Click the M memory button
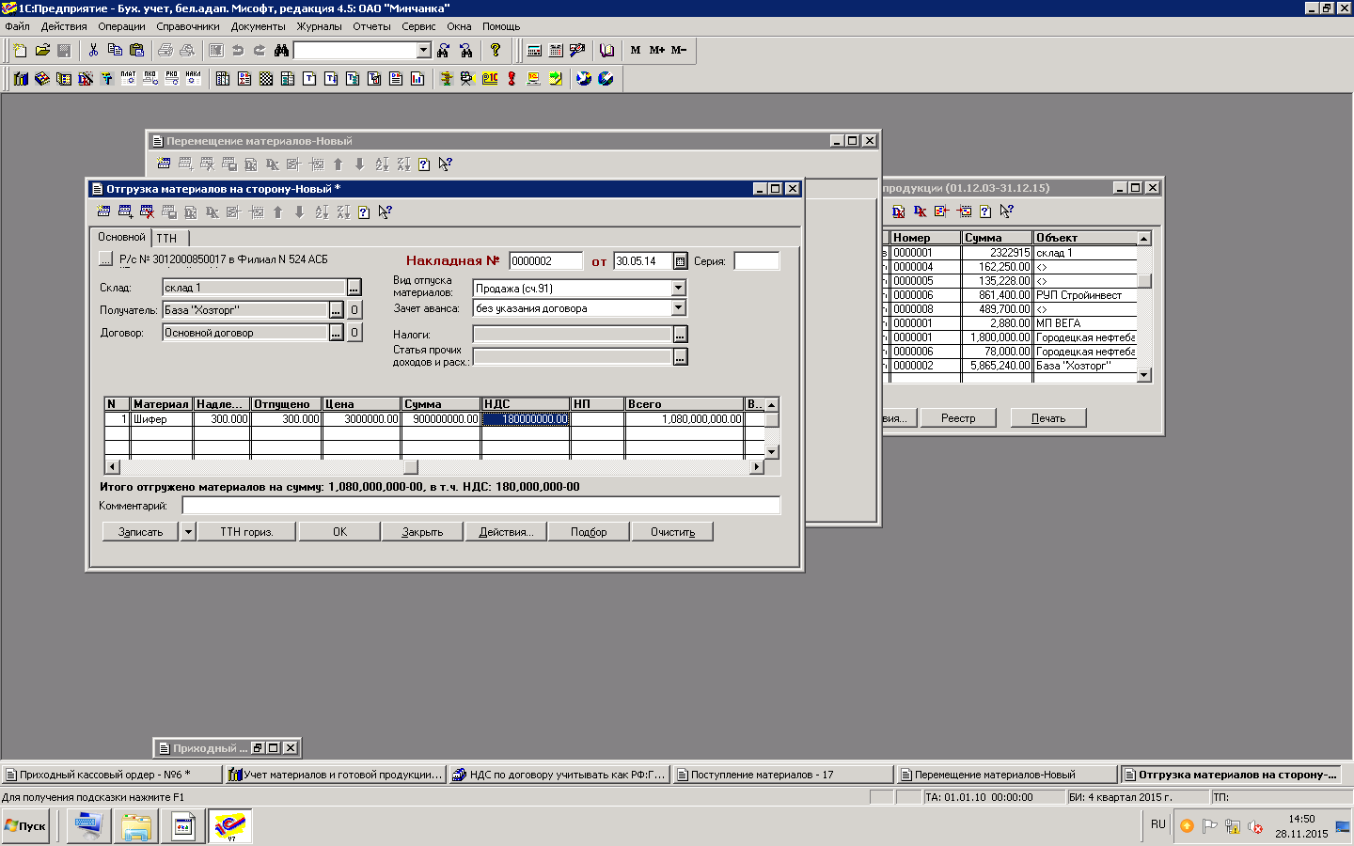Viewport: 1354px width, 846px height. [636, 50]
